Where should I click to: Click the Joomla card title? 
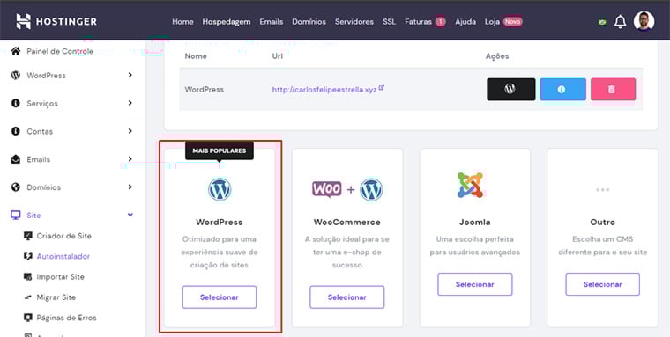(x=474, y=223)
